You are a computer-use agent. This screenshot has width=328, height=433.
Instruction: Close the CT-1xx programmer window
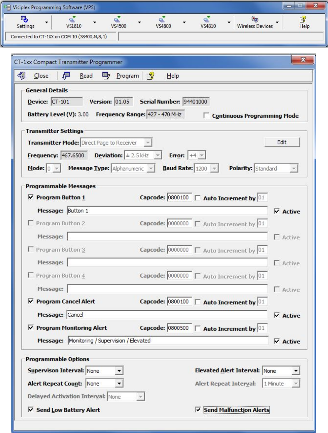303,60
